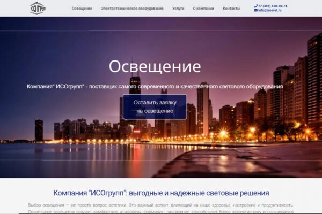This screenshot has width=322, height=214.
Task: Click the phone handset icon
Action: click(255, 6)
